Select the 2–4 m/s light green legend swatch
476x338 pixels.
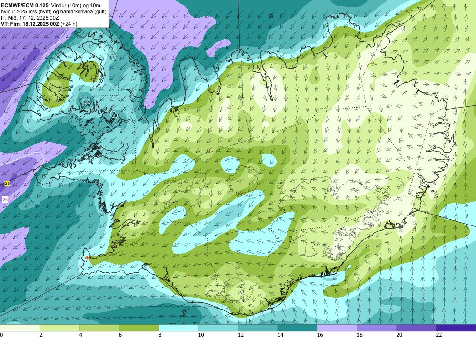pos(59,328)
